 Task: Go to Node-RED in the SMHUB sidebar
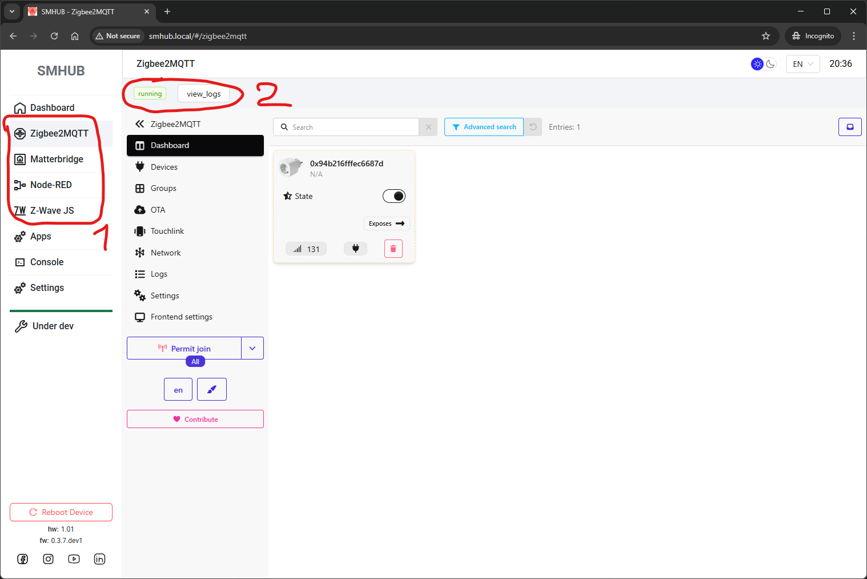click(51, 185)
